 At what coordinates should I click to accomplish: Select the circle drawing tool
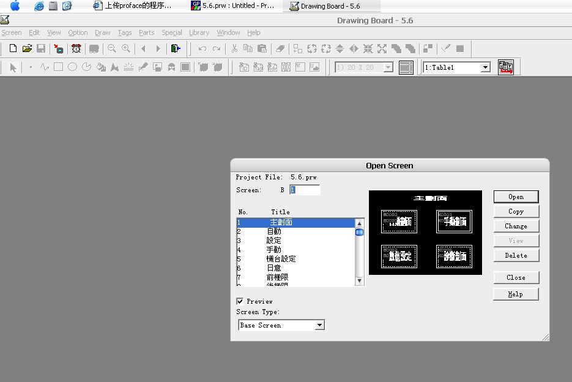[x=72, y=67]
